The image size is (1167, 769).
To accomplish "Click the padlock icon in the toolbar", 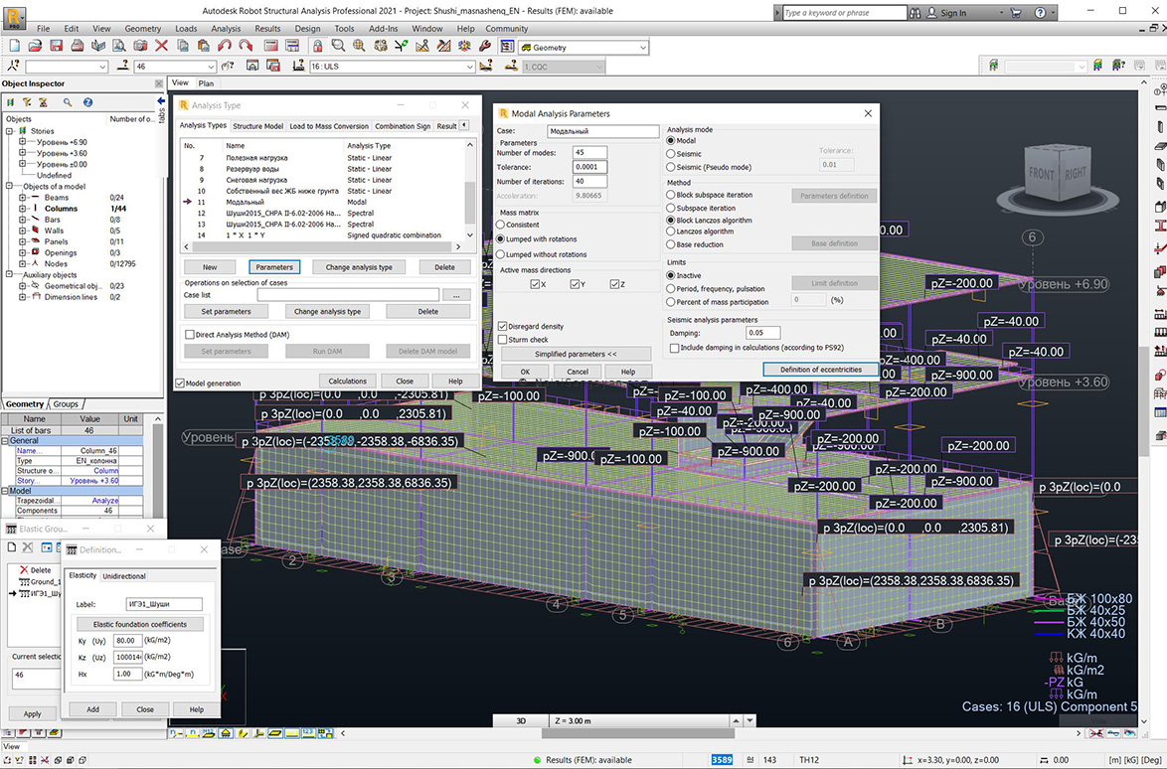I will pyautogui.click(x=318, y=46).
